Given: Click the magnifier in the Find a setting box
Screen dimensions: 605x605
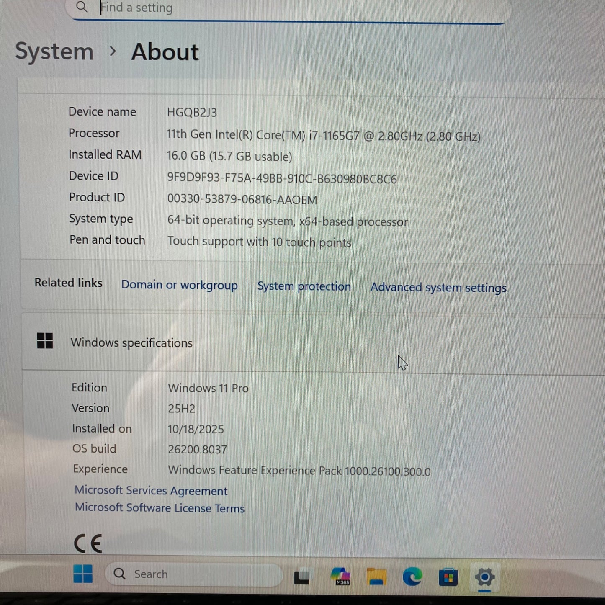Looking at the screenshot, I should 82,7.
